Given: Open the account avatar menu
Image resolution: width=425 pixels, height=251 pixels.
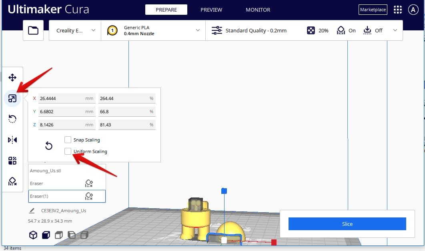Looking at the screenshot, I should point(413,10).
